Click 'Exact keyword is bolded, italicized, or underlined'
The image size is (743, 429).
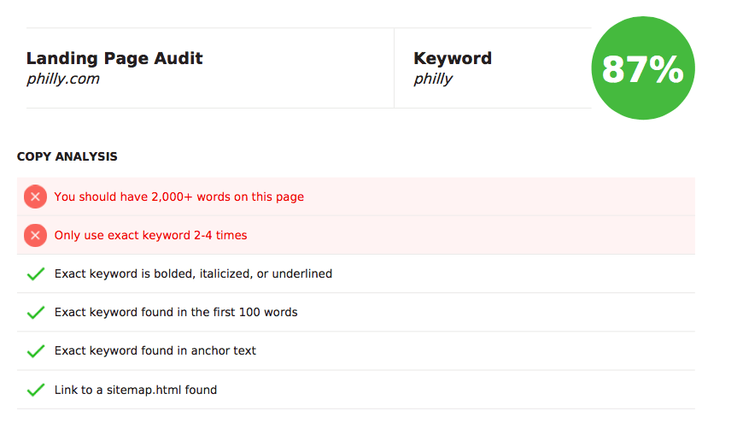[x=193, y=274]
